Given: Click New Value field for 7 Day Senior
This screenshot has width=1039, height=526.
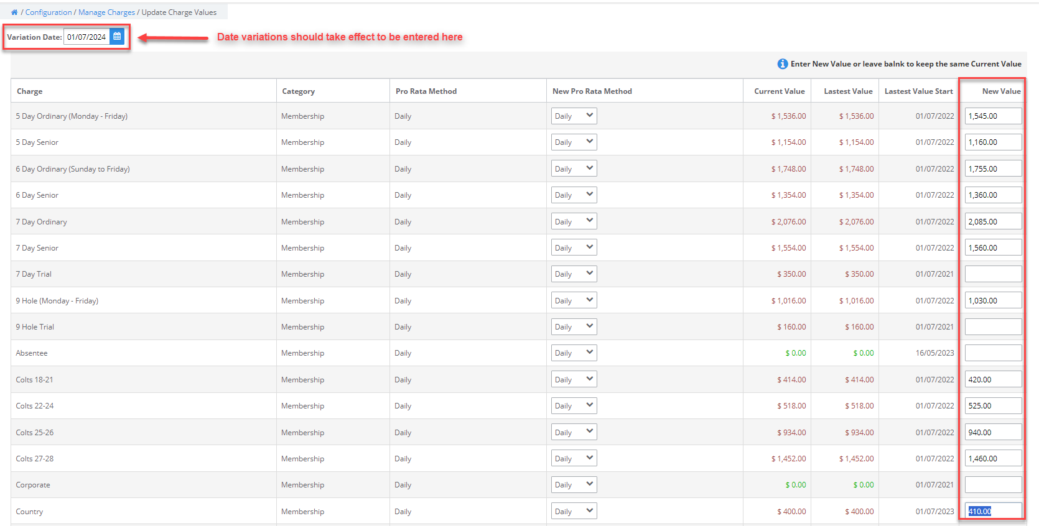Looking at the screenshot, I should [x=993, y=247].
